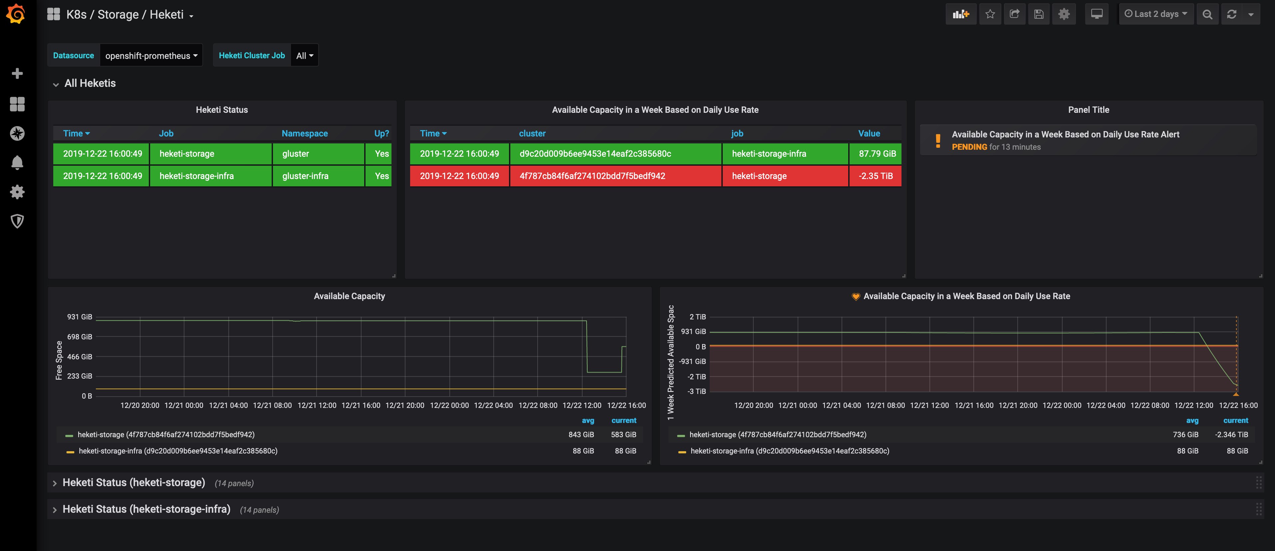Star this dashboard as favorite
This screenshot has width=1275, height=551.
[990, 14]
